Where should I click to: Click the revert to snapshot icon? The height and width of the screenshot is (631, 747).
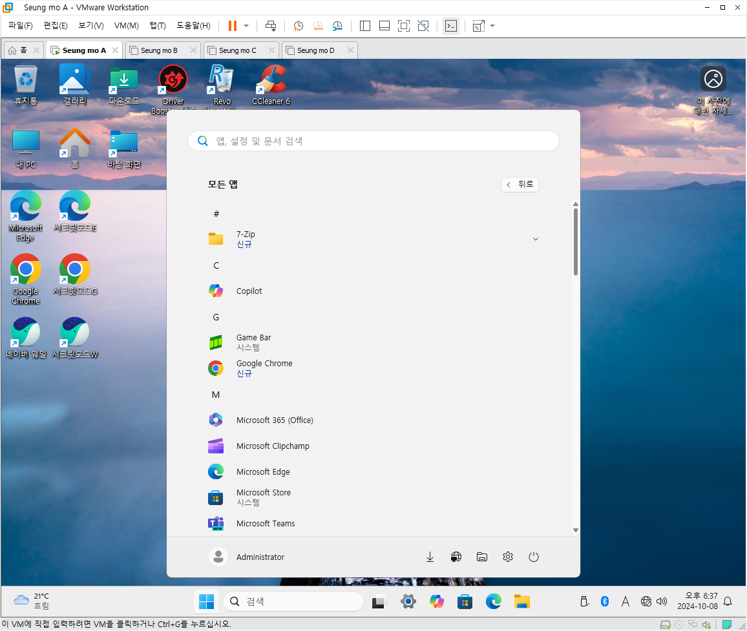(x=318, y=26)
